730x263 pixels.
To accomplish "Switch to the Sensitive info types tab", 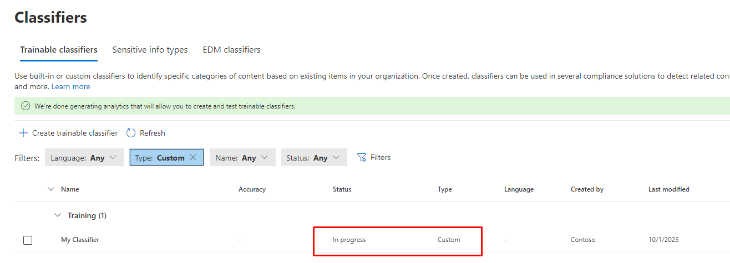I will (x=150, y=50).
